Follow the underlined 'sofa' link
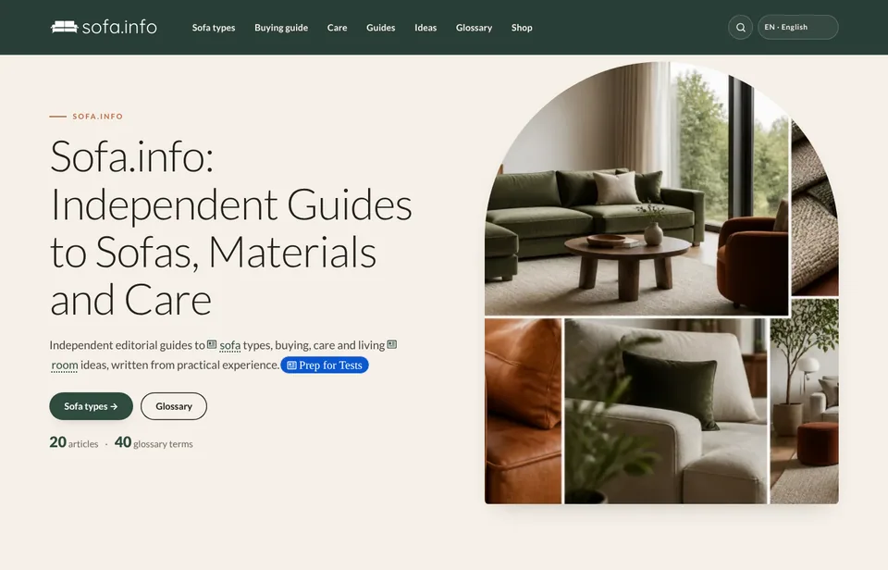The height and width of the screenshot is (570, 888). click(230, 345)
